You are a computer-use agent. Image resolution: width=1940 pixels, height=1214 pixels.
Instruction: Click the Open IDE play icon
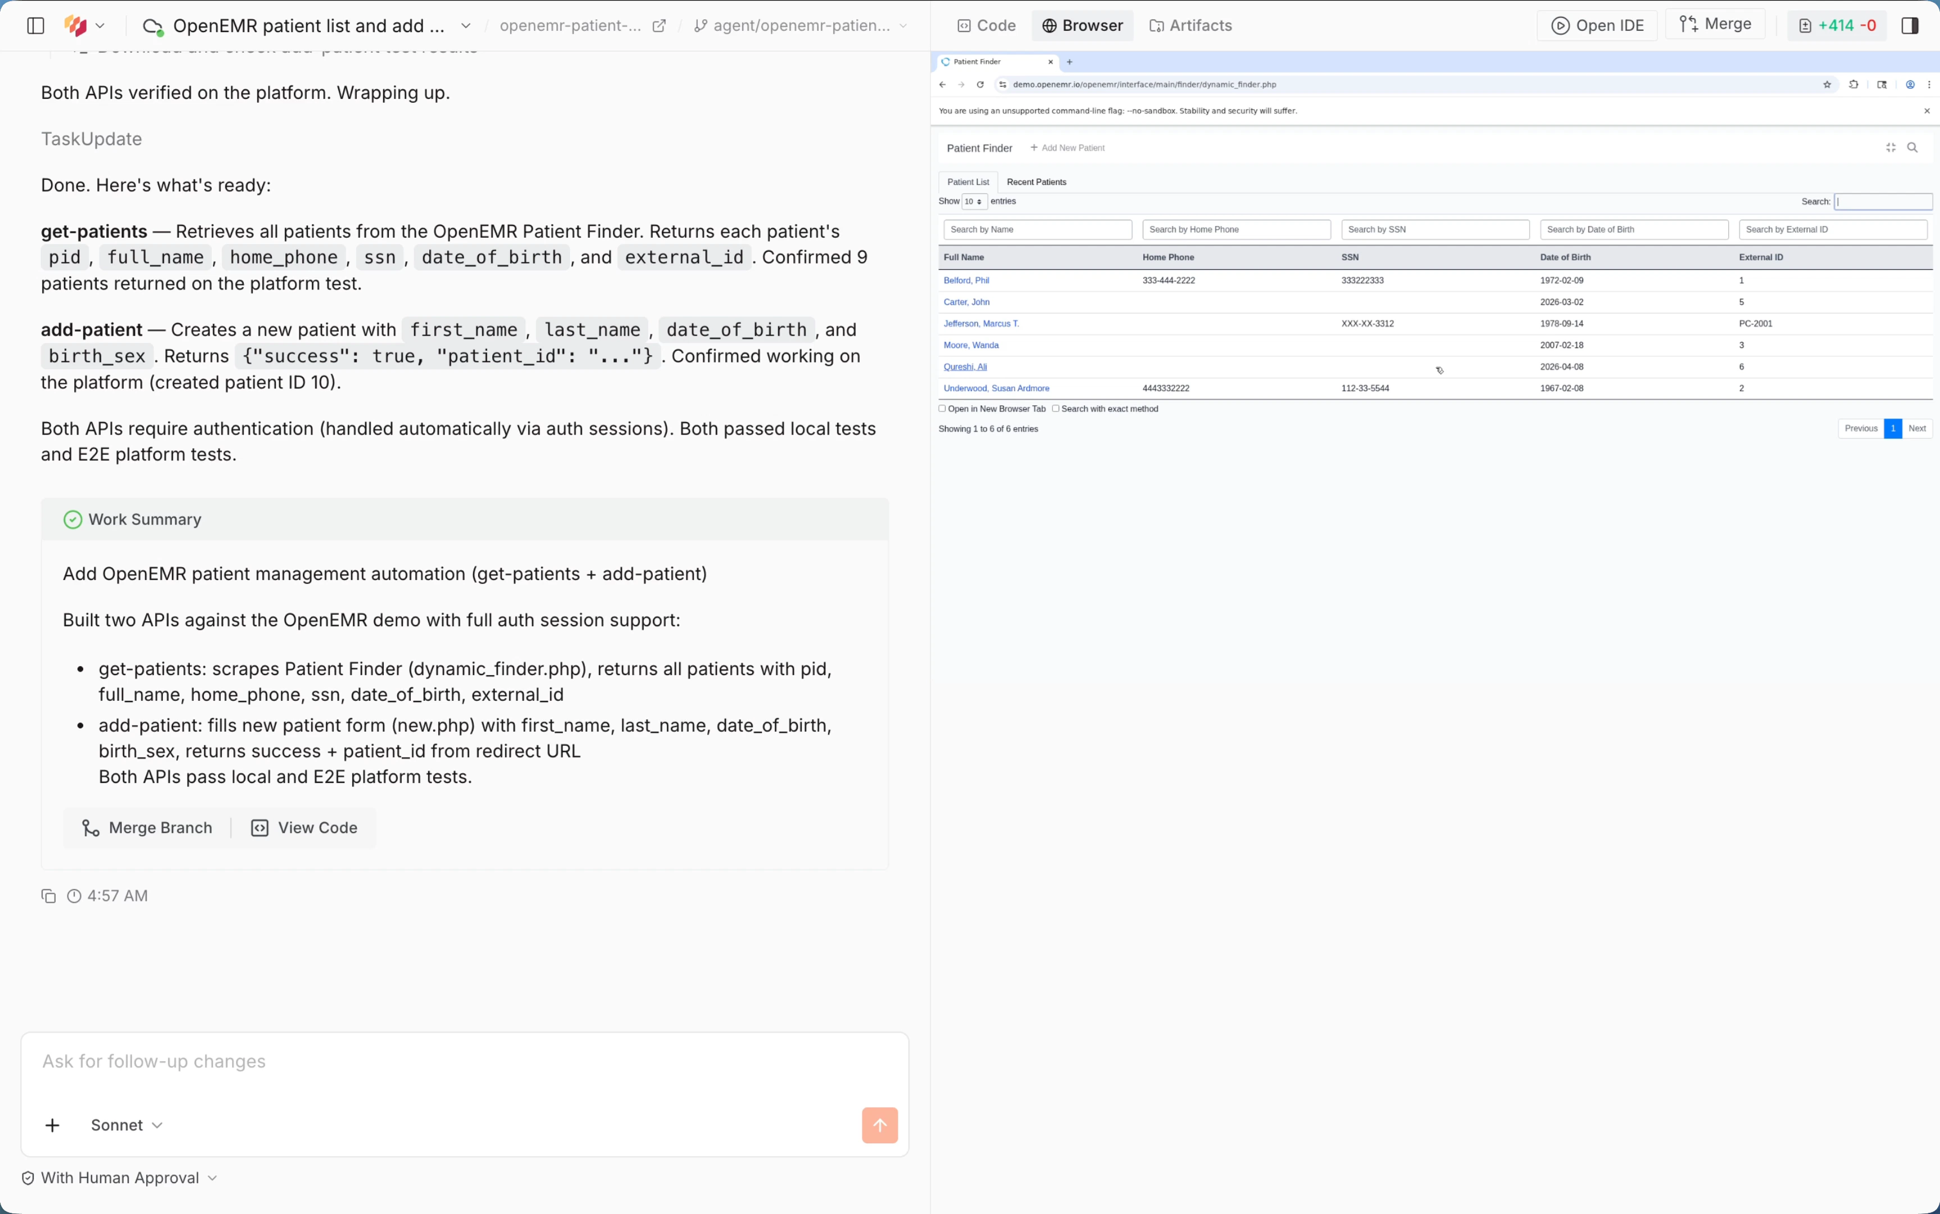pyautogui.click(x=1560, y=25)
